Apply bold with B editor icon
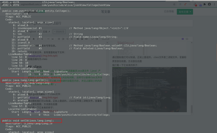 [34, 39]
